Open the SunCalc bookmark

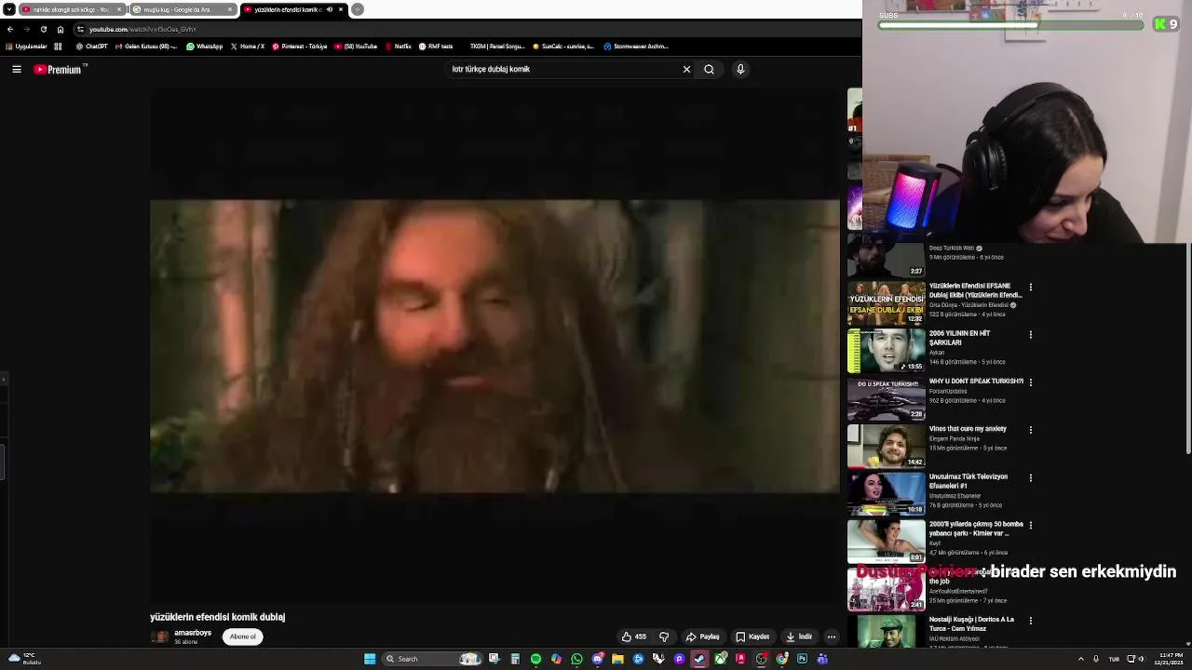tap(563, 47)
